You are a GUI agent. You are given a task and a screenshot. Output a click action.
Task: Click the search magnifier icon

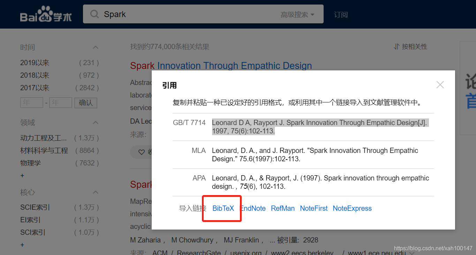(x=95, y=14)
